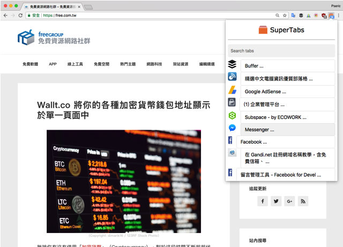Click the Buffer stack favicon in SuperTabs list
This screenshot has width=343, height=247.
point(232,64)
